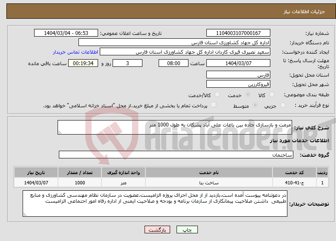Click the service group field ساختمان
The width and height of the screenshot is (336, 241).
tap(176, 155)
